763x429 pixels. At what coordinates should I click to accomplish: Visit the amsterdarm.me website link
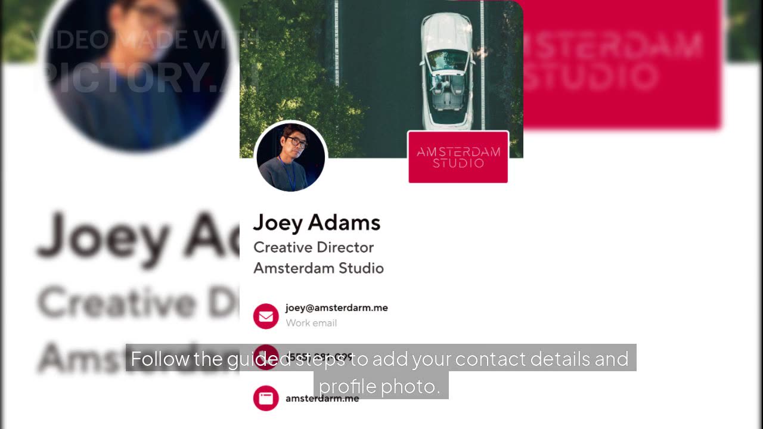click(322, 398)
